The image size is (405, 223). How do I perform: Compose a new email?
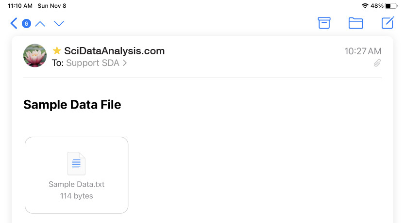tap(388, 23)
